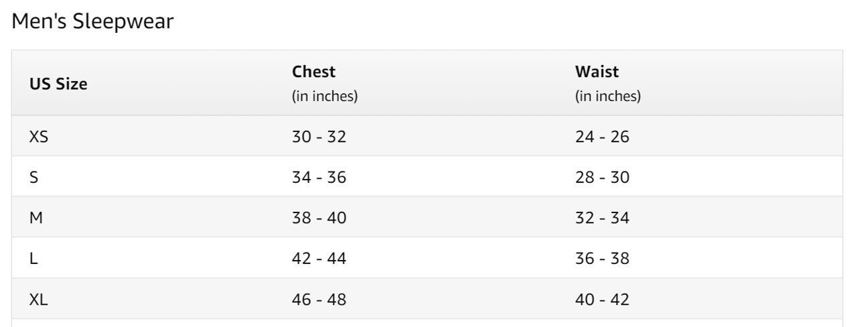Click chest measurement 30 - 32
This screenshot has width=857, height=327.
tap(319, 137)
